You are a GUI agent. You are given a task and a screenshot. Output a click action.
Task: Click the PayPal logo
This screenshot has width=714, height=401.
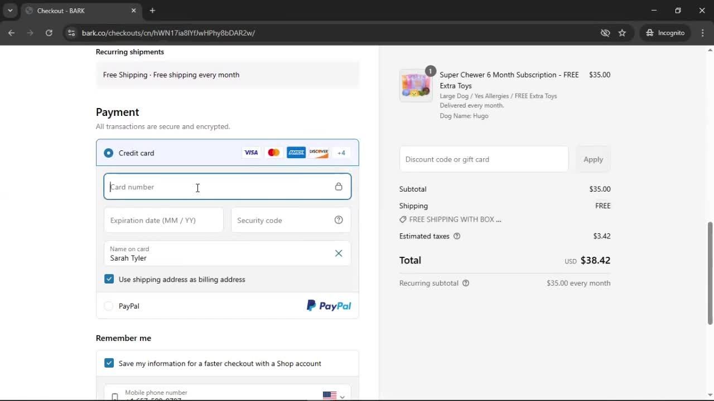[329, 306]
